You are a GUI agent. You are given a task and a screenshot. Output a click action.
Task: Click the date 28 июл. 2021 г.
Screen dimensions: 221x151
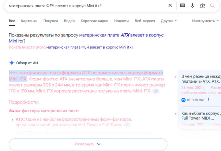[193, 87]
